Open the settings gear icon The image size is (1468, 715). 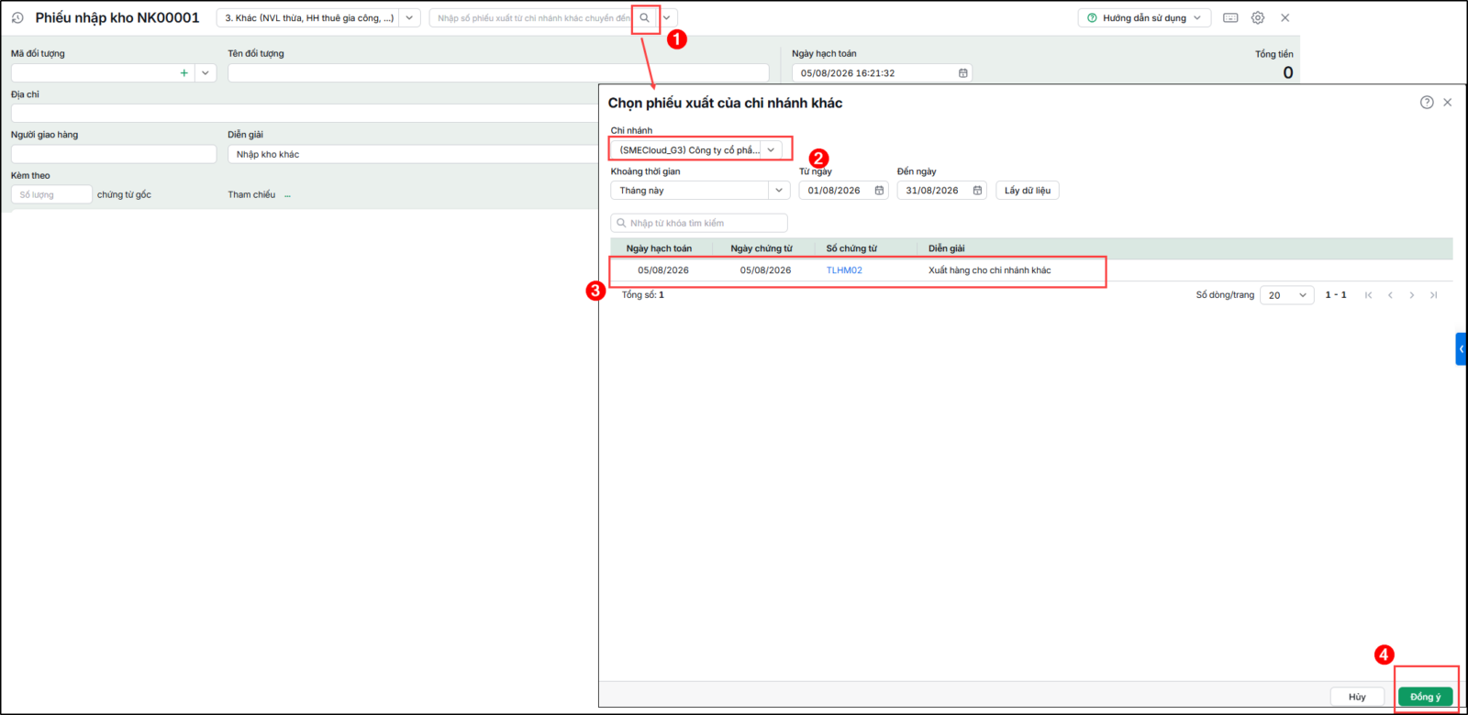[1258, 17]
